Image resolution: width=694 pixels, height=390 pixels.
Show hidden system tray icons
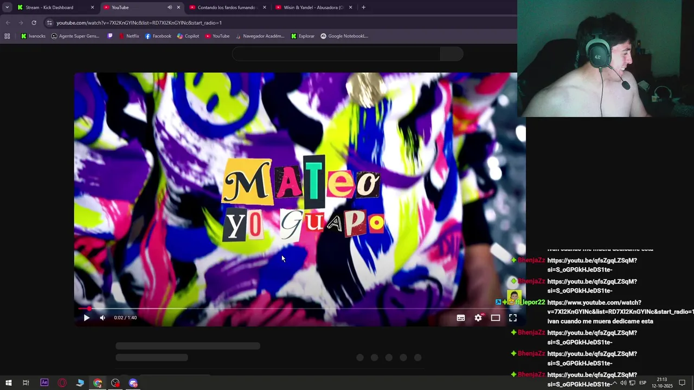click(x=614, y=383)
